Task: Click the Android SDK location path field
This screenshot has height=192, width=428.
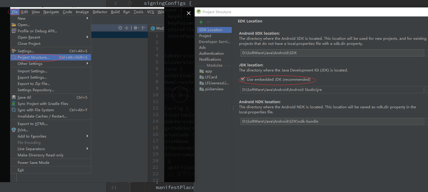Action: [x=332, y=53]
